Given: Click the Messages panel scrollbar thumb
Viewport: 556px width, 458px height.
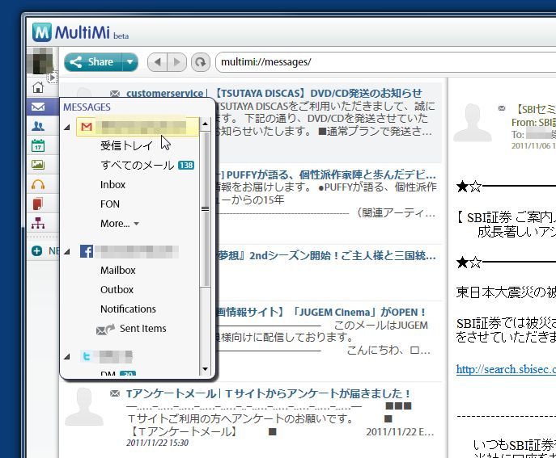Looking at the screenshot, I should 205,209.
